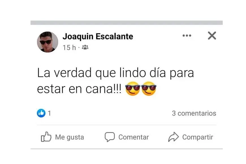Viewport: 246px width, 164px height.
Task: Dismiss the post with the X icon
Action: click(212, 36)
